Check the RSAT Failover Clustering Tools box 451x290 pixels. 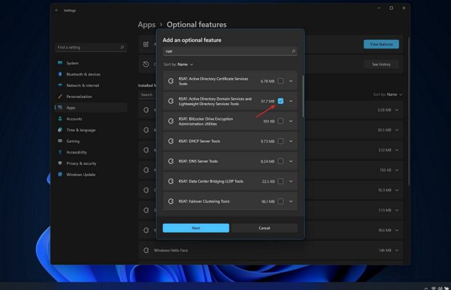click(280, 201)
